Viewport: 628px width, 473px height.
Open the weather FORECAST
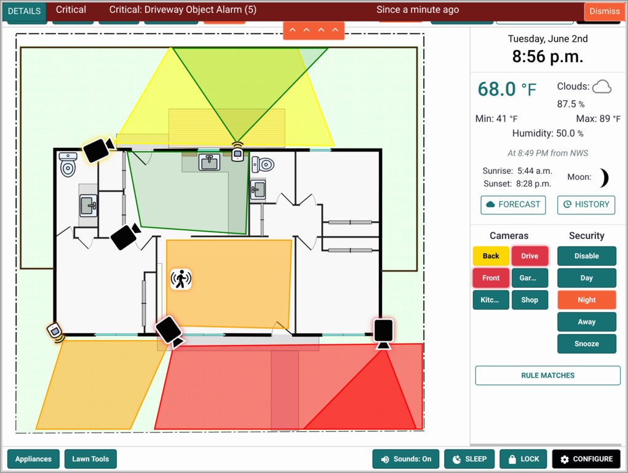[x=513, y=204]
